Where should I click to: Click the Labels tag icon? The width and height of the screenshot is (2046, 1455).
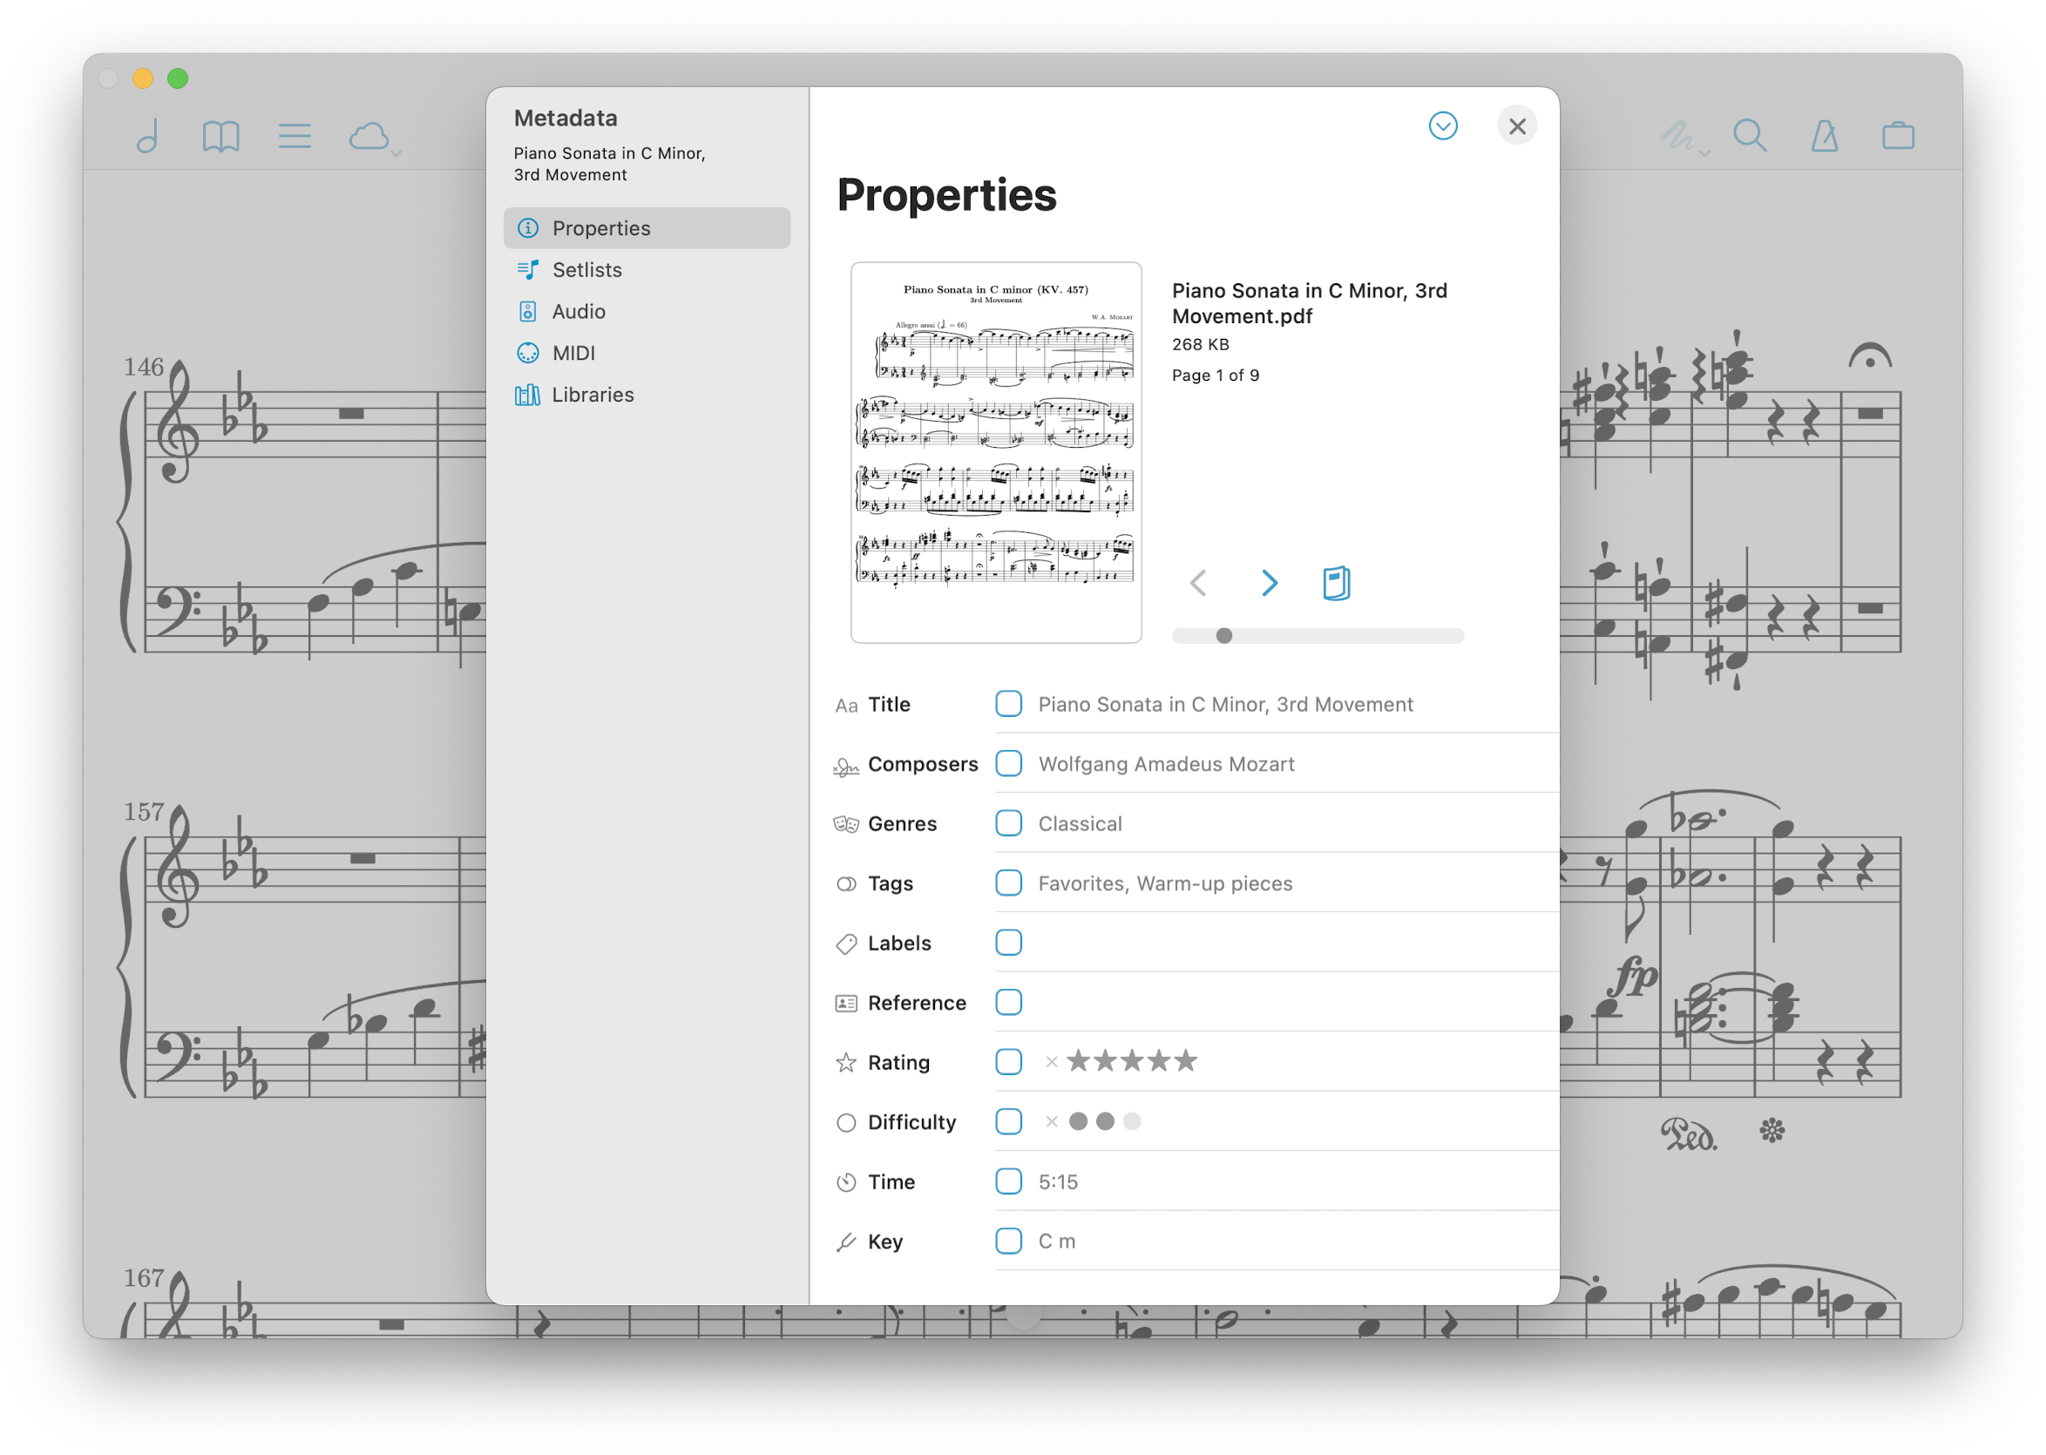tap(845, 944)
